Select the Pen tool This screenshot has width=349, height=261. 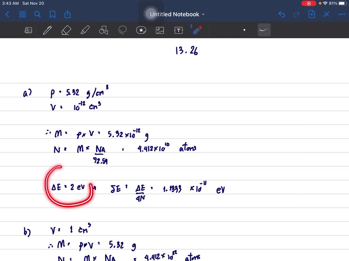click(x=47, y=30)
